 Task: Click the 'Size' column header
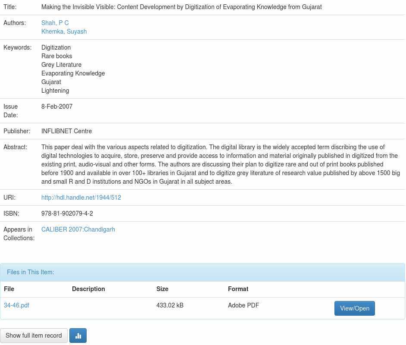coord(162,289)
